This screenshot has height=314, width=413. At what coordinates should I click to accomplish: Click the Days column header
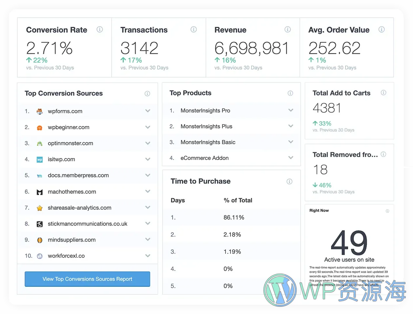point(178,200)
